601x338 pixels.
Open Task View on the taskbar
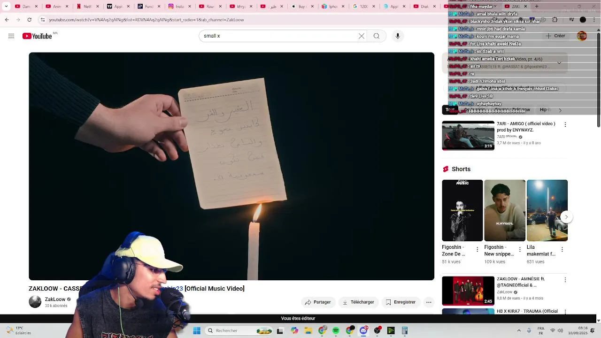[280, 331]
